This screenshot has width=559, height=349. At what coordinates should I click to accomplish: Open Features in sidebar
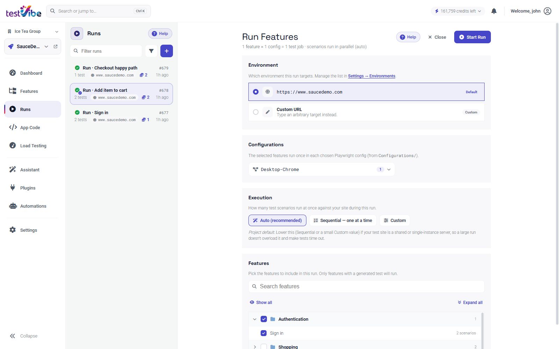click(x=33, y=91)
